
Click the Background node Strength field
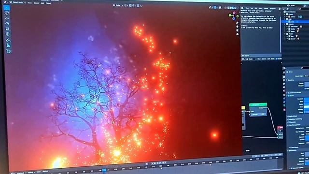click(x=259, y=115)
